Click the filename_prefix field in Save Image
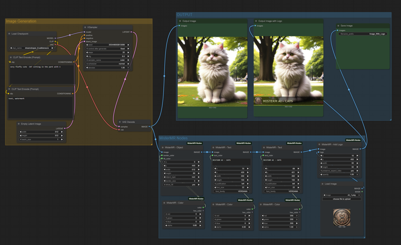The height and width of the screenshot is (245, 401). click(363, 34)
